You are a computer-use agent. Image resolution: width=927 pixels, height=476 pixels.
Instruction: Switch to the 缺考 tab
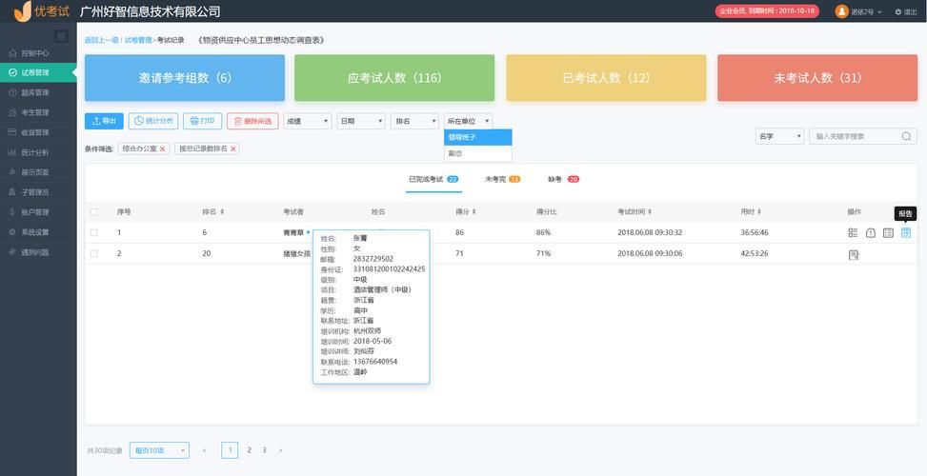pyautogui.click(x=563, y=180)
